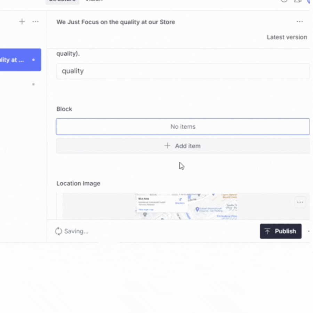
Task: Open the document title bar three-dot menu
Action: point(300,22)
